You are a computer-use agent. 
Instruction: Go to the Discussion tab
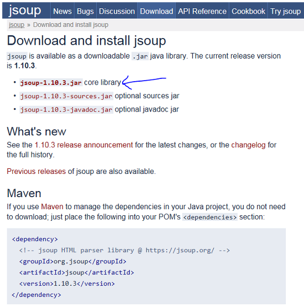coord(117,11)
